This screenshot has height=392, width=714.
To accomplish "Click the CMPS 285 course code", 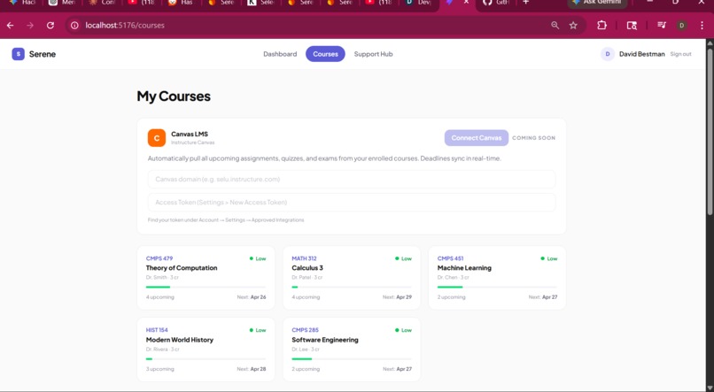I will tap(305, 330).
